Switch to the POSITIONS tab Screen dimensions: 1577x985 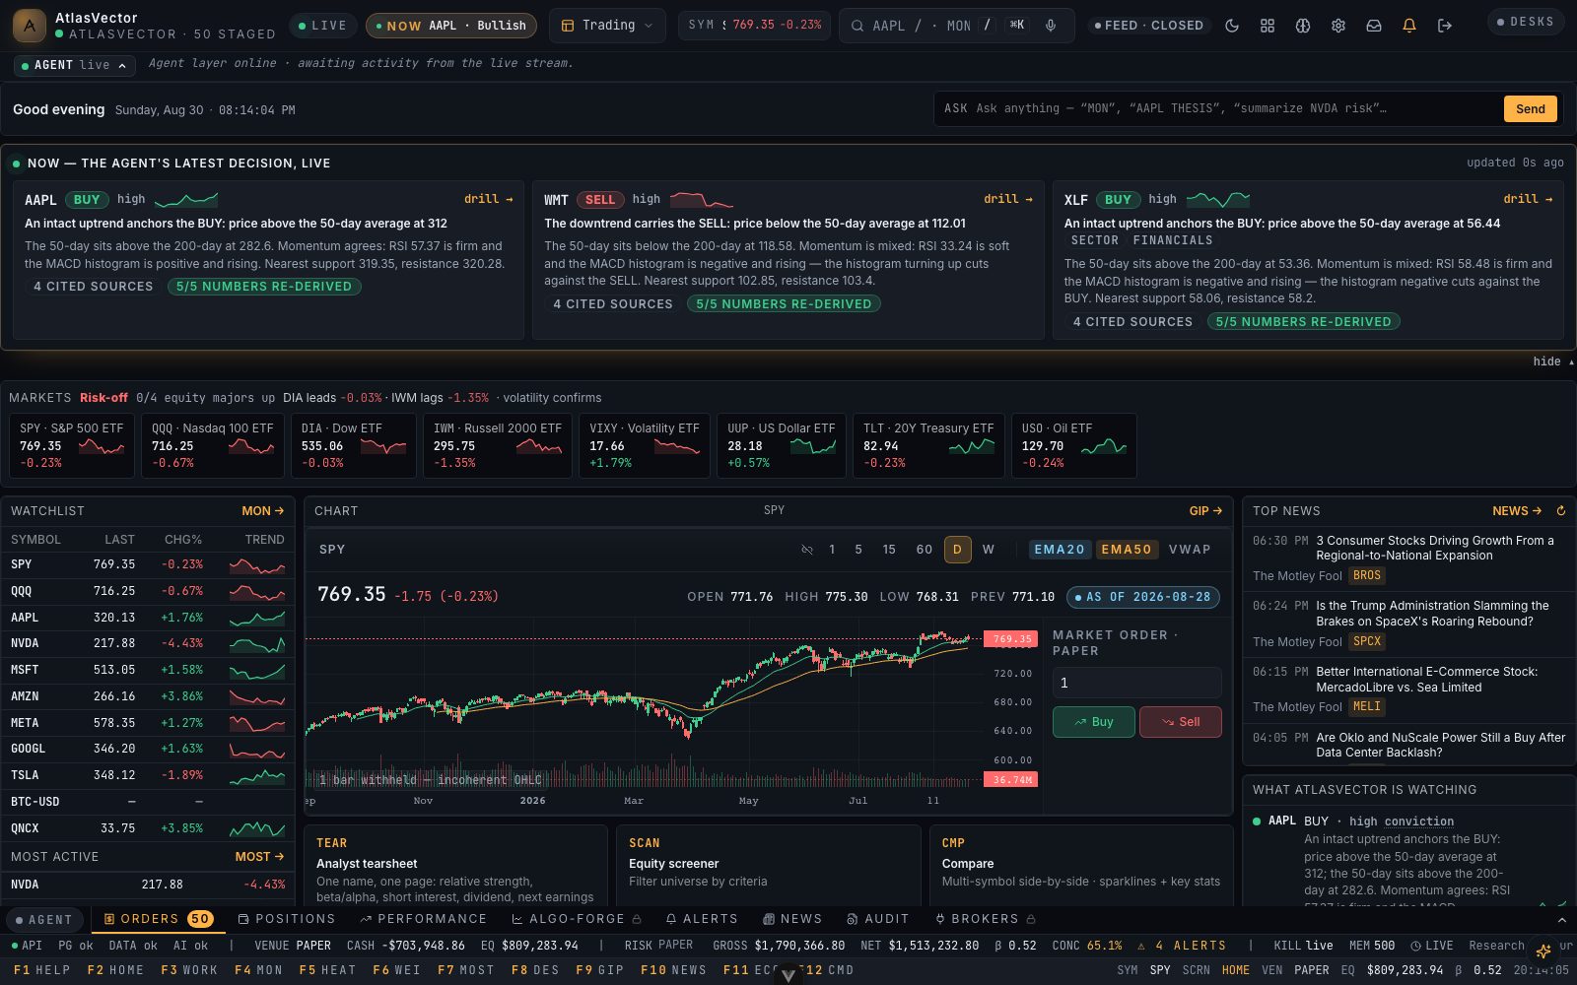287,919
